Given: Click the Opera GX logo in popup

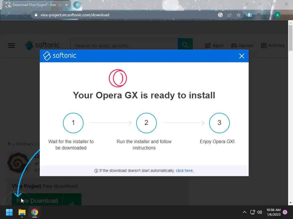Looking at the screenshot, I should [118, 78].
